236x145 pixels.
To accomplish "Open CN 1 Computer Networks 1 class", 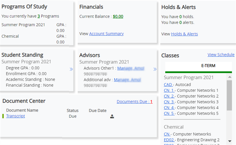I will point(169,90).
